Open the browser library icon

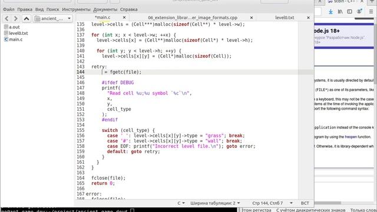pyautogui.click(x=340, y=12)
